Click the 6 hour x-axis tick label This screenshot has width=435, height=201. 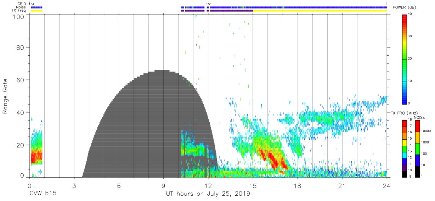click(x=119, y=186)
